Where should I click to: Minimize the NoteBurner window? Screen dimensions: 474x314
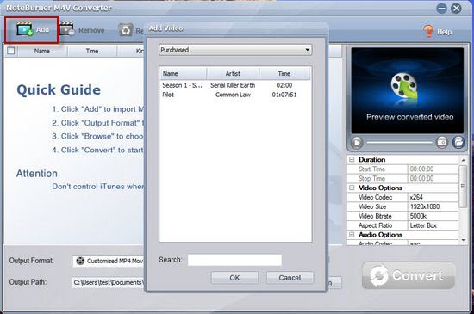click(441, 8)
